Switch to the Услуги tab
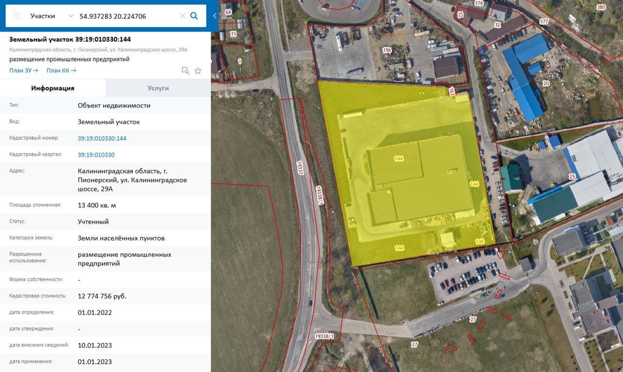The image size is (623, 372). tap(158, 88)
